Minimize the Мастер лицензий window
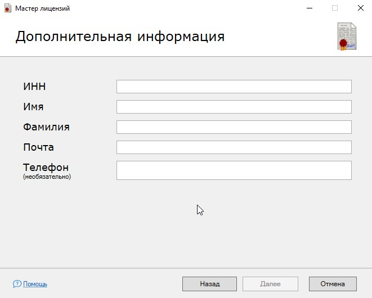 click(x=310, y=8)
